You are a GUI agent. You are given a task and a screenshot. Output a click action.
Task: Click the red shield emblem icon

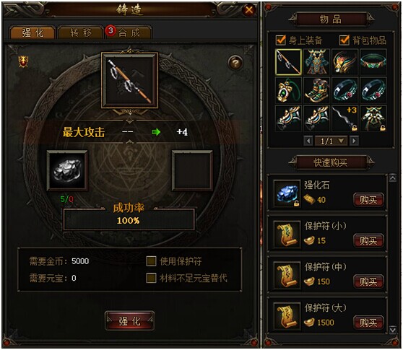tap(23, 61)
